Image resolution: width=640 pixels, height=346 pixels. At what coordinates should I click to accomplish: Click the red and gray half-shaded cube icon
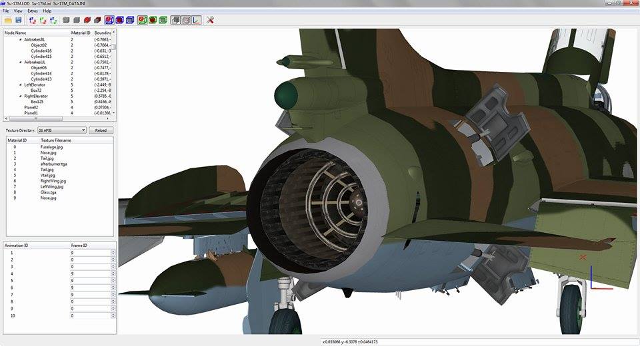coord(97,20)
